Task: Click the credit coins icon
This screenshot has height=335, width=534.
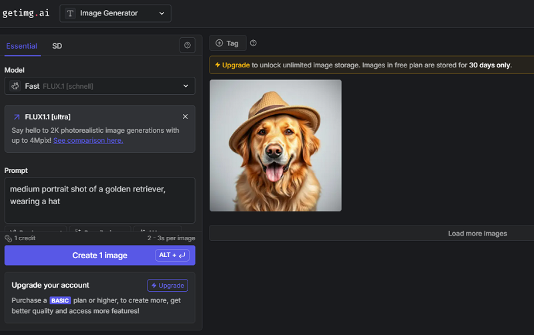Action: pos(9,238)
